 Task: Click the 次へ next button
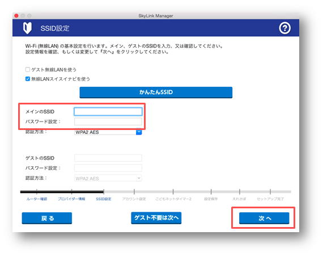point(264,218)
